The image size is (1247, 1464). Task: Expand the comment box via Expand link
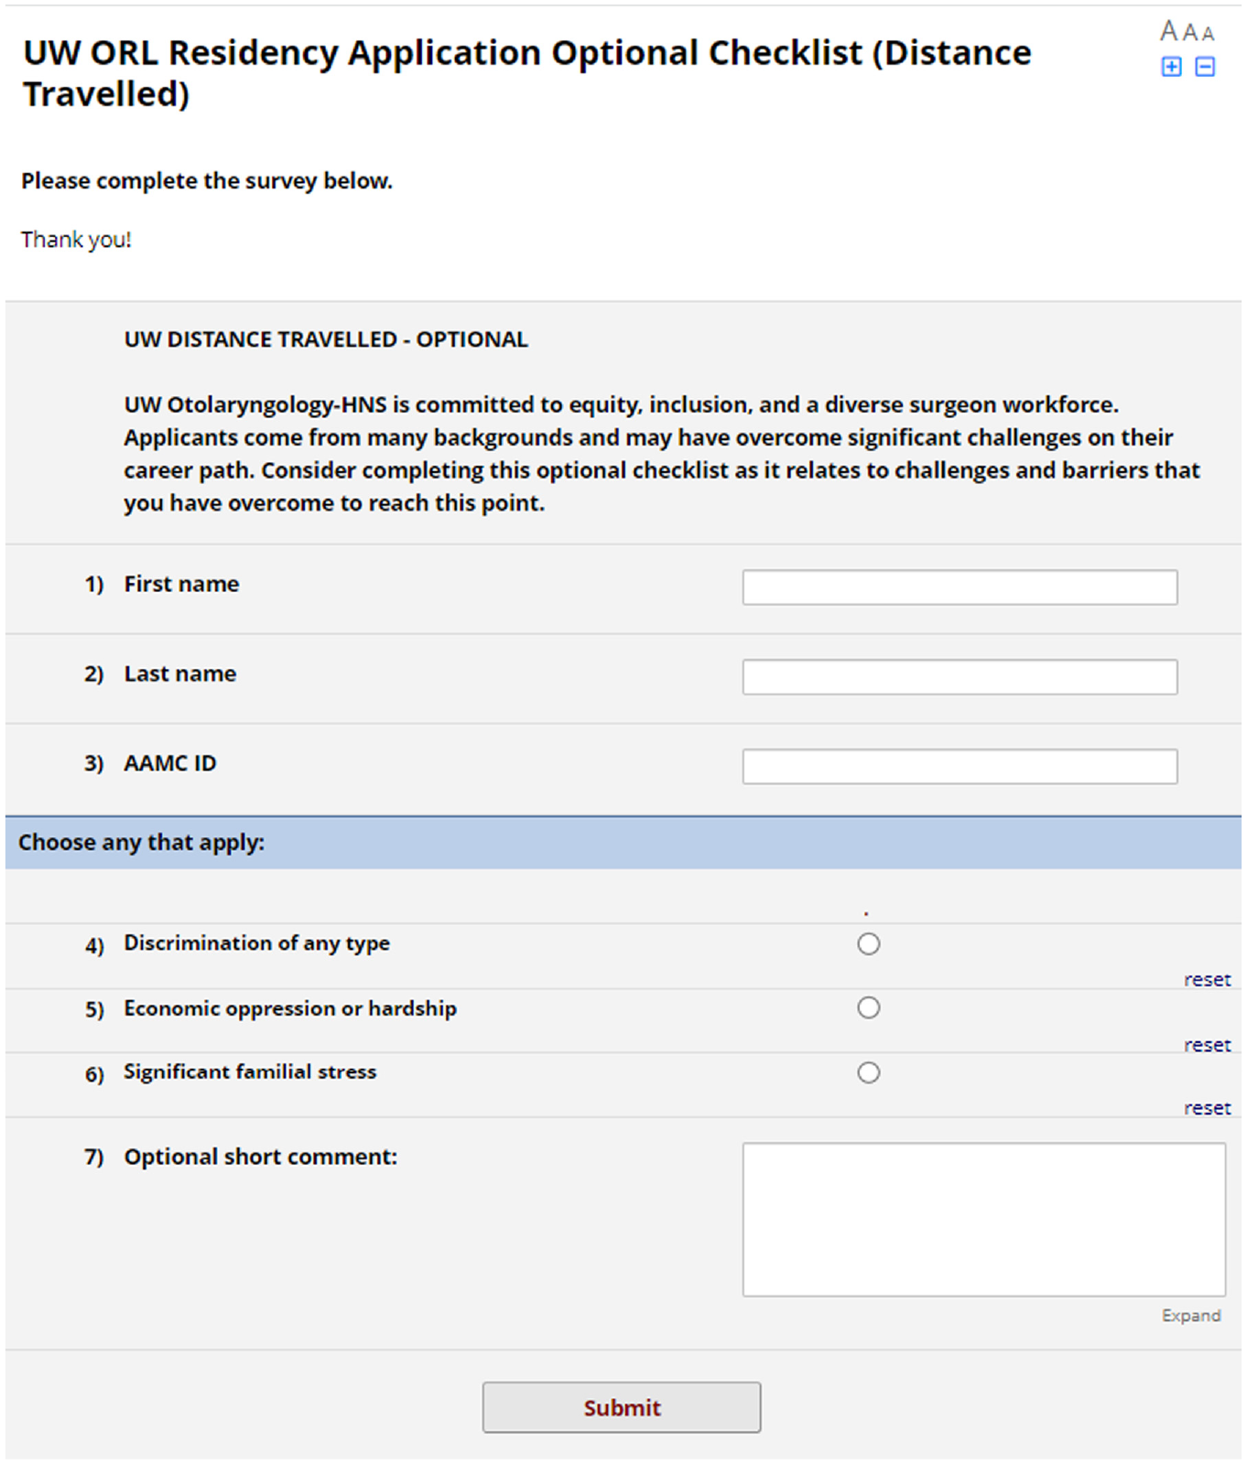tap(1190, 1315)
